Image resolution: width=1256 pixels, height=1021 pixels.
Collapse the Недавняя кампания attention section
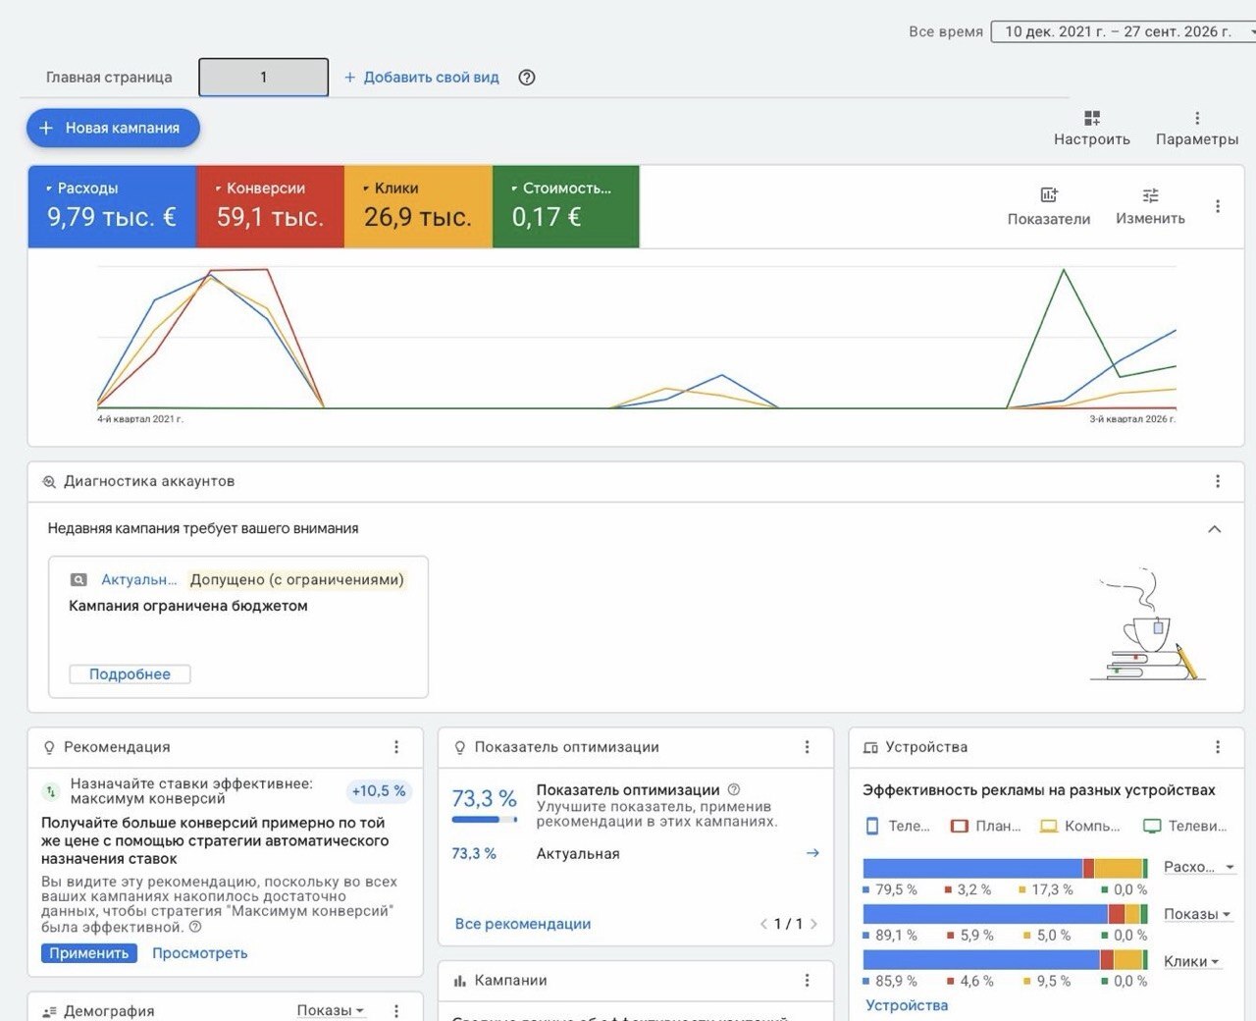pos(1214,528)
